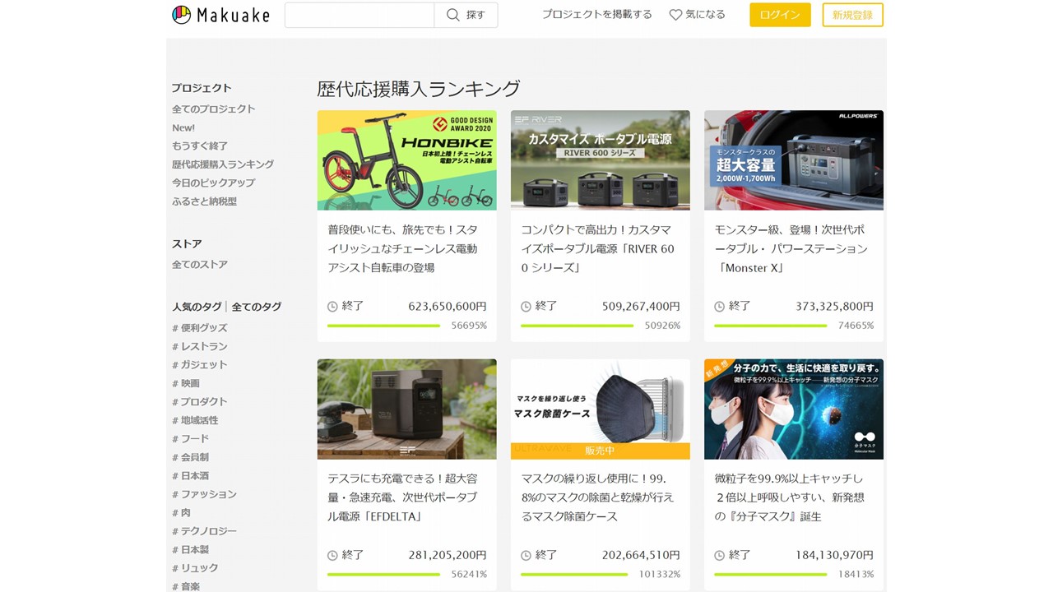Select the # フード tag
The width and height of the screenshot is (1053, 592).
point(191,439)
